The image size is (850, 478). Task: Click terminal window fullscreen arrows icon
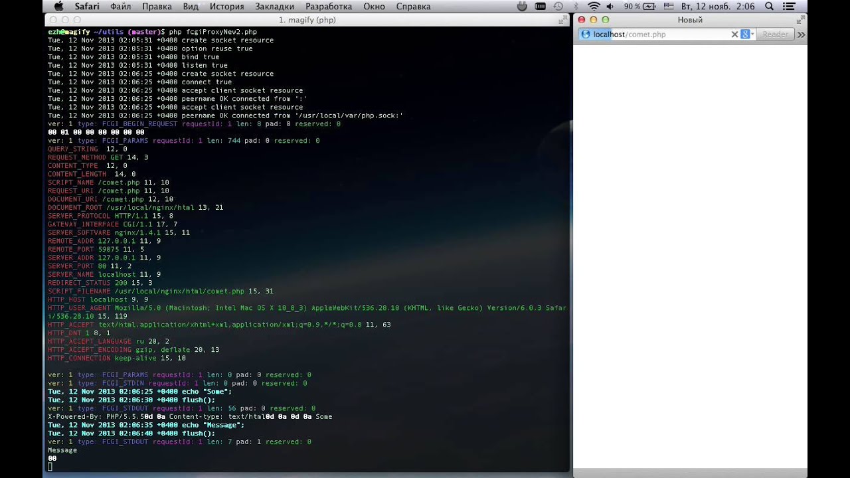coord(563,20)
